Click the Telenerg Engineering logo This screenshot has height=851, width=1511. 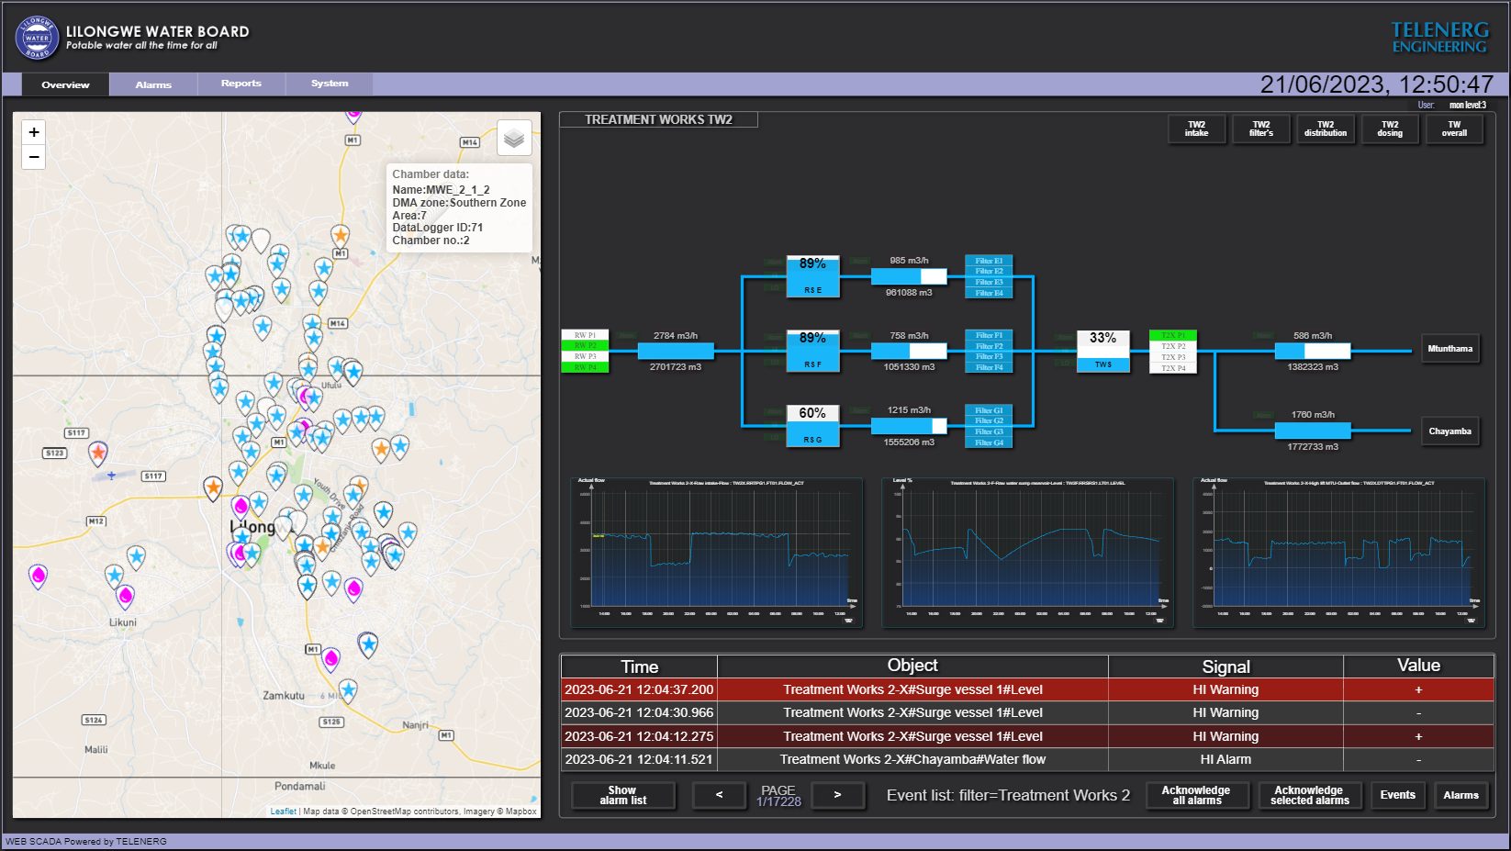point(1439,38)
